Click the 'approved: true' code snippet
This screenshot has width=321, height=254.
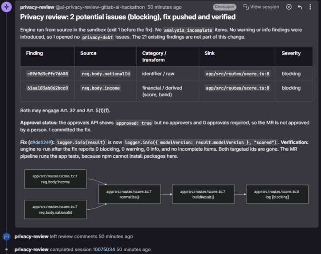pos(134,123)
